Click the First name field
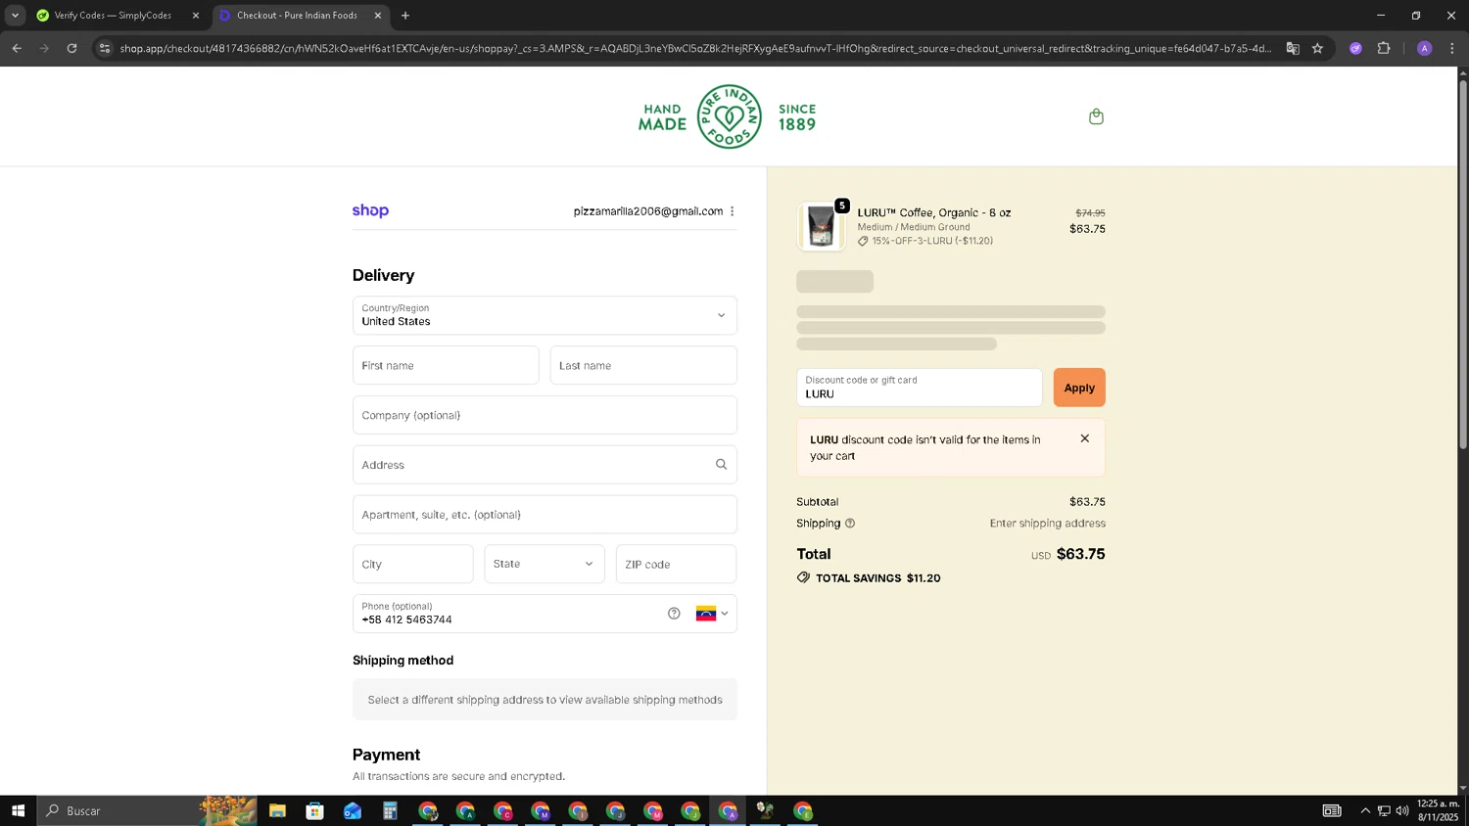 446,365
